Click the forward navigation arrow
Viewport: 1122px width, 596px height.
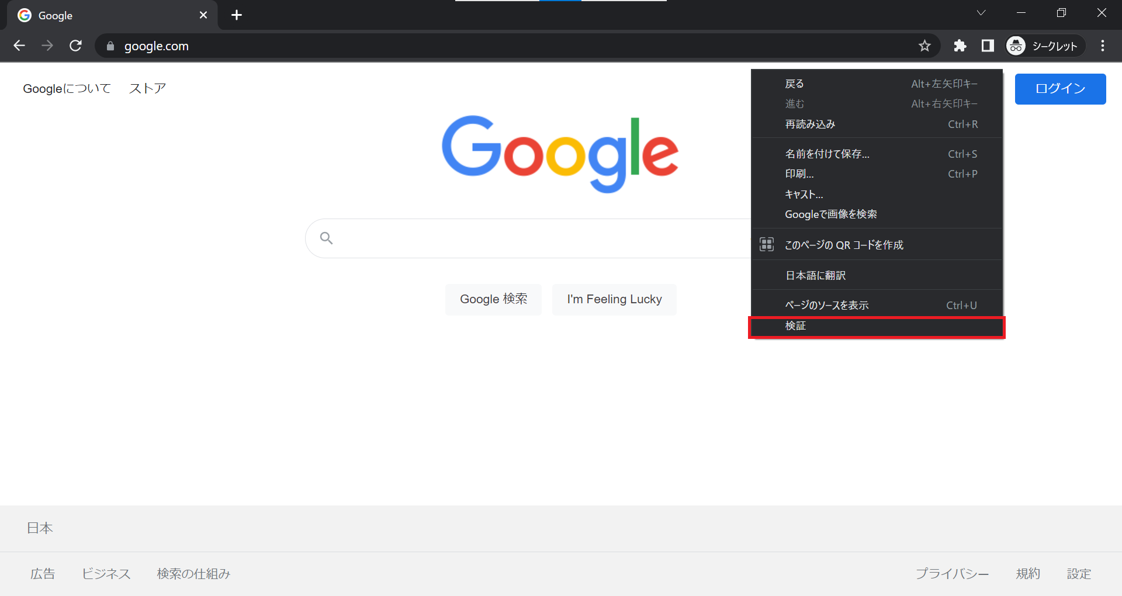tap(47, 46)
